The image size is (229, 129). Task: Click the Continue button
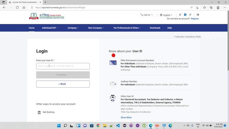pos(63,75)
